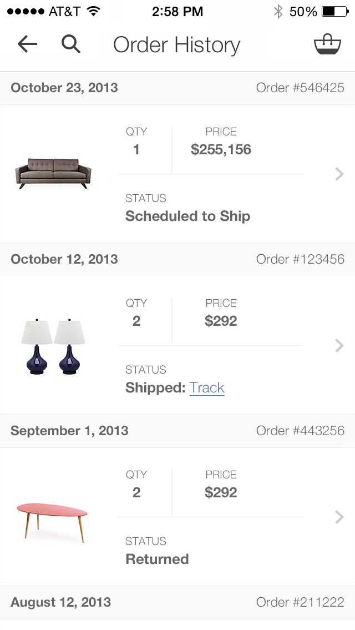Open search with the magnifier icon
Image resolution: width=355 pixels, height=630 pixels.
tap(71, 44)
